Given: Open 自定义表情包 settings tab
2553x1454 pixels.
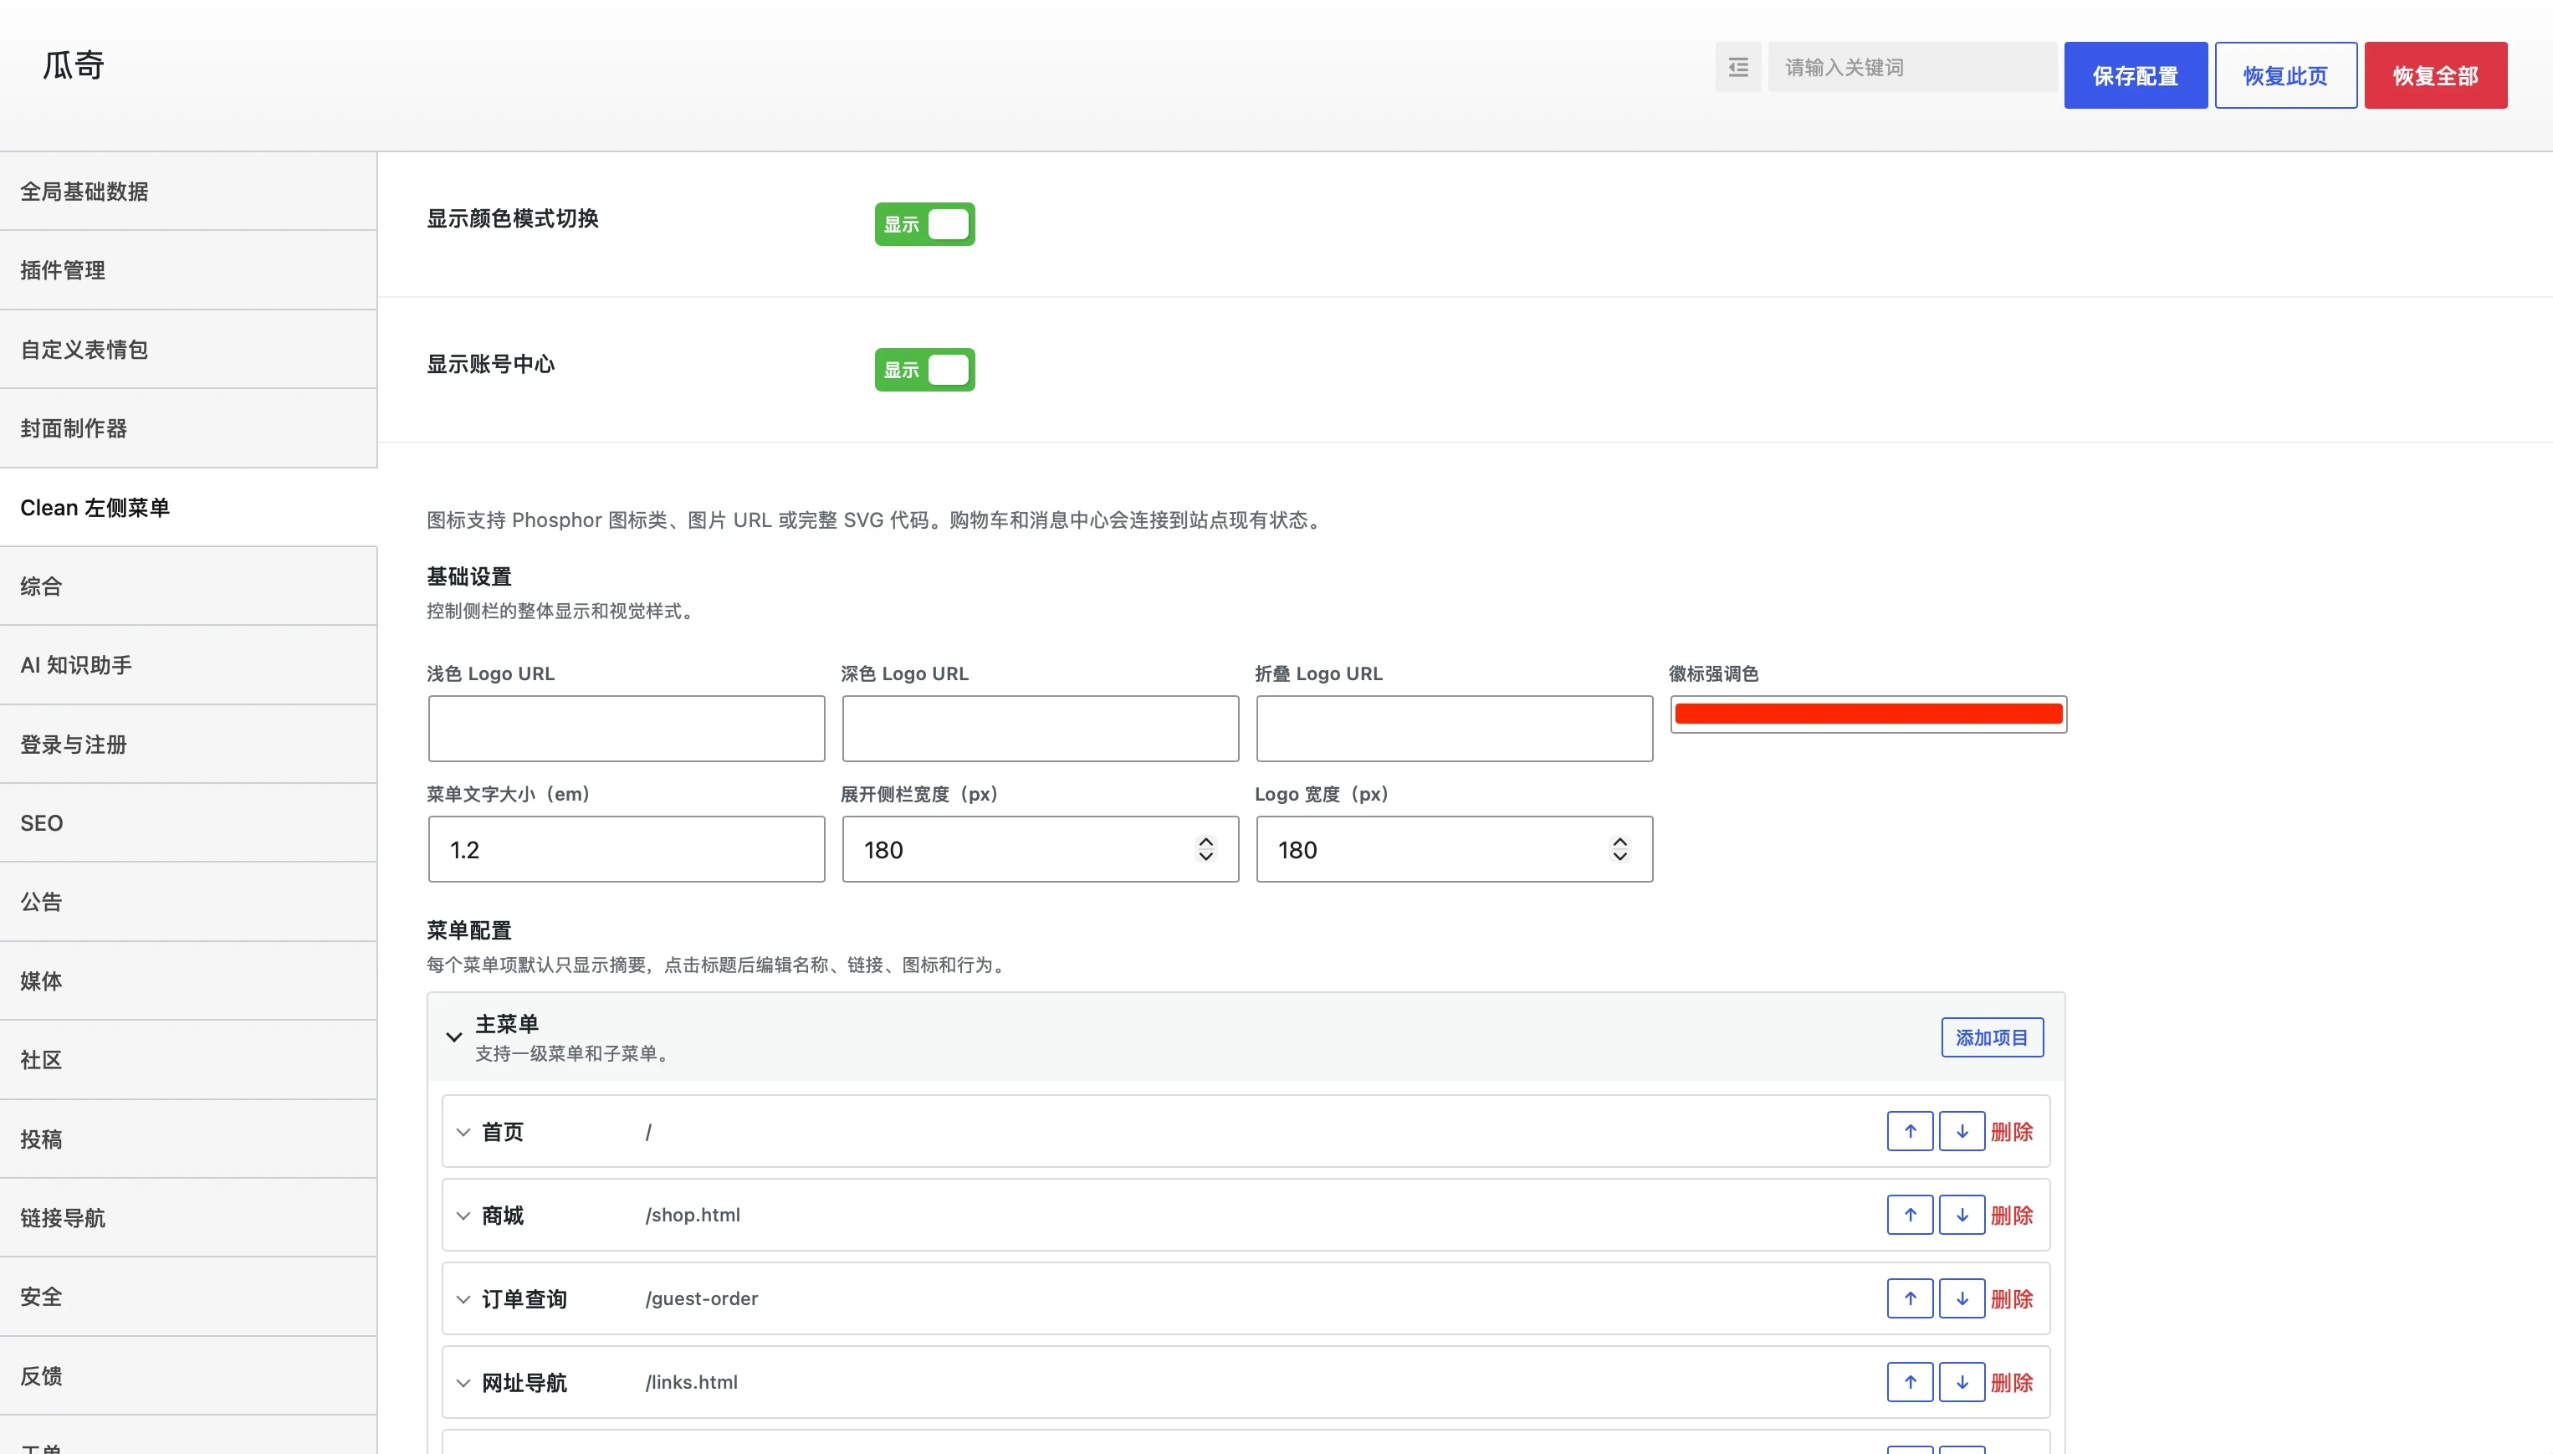Looking at the screenshot, I should (189, 350).
